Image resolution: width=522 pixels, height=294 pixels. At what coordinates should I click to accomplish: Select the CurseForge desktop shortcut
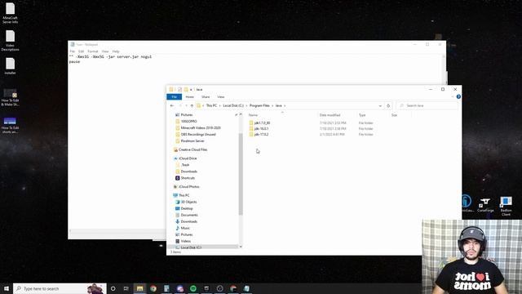[x=485, y=205]
